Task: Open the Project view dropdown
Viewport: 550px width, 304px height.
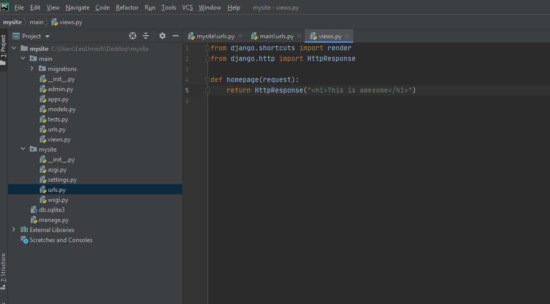Action: [47, 36]
